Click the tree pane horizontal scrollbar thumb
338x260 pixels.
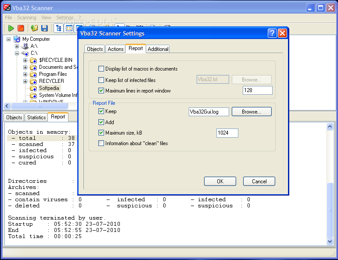(x=40, y=106)
